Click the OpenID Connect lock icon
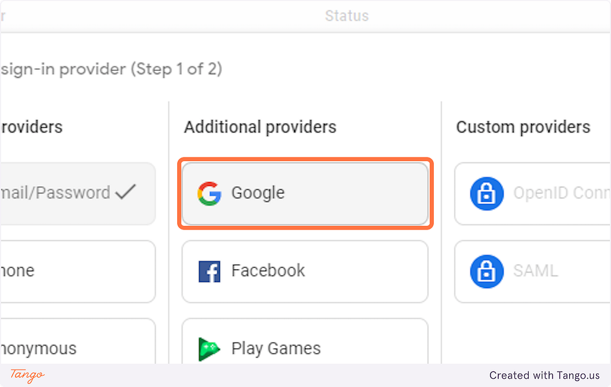 [x=487, y=193]
